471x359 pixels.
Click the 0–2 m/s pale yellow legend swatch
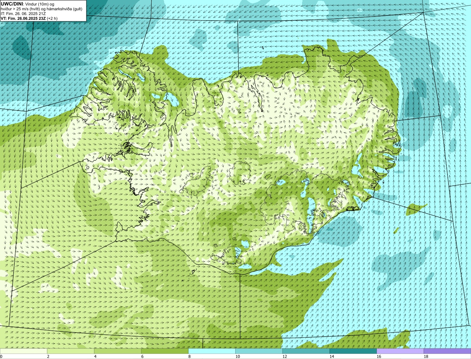(24, 351)
